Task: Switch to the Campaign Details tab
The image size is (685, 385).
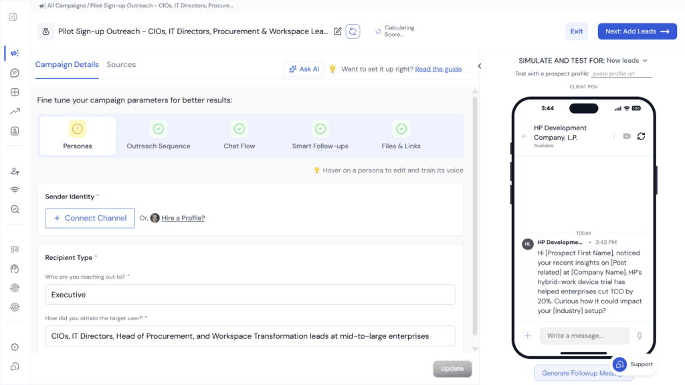Action: pyautogui.click(x=67, y=65)
